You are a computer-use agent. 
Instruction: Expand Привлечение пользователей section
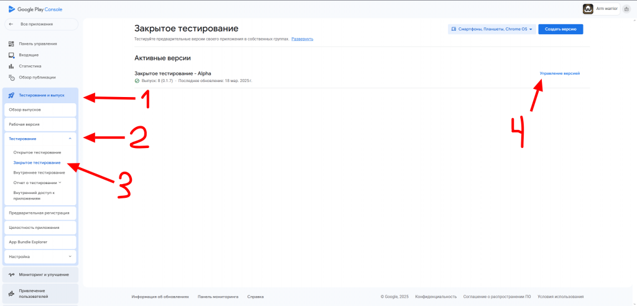tap(40, 294)
